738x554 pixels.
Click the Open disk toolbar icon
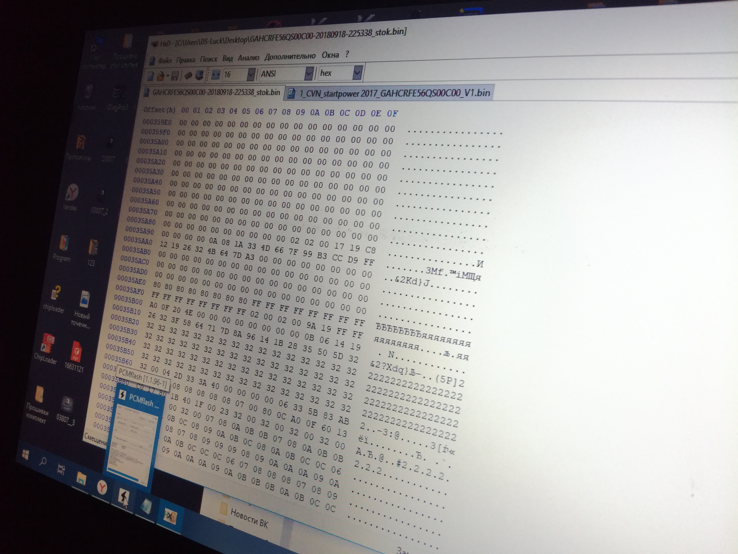coord(199,75)
